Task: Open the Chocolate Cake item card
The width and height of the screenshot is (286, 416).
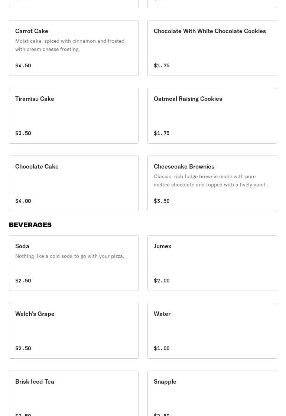Action: [74, 183]
